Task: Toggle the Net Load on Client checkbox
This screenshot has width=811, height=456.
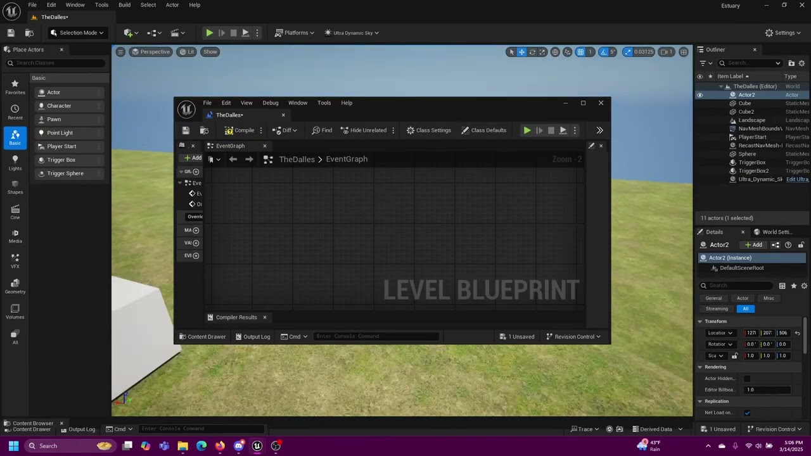Action: [x=747, y=413]
